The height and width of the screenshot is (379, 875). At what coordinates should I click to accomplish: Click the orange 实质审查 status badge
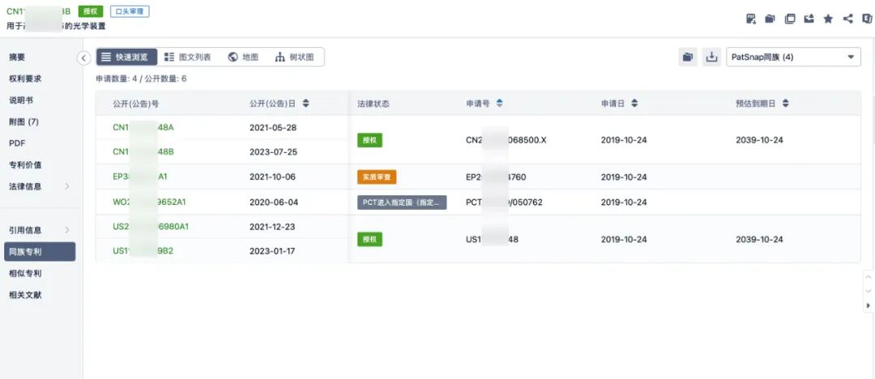coord(377,177)
